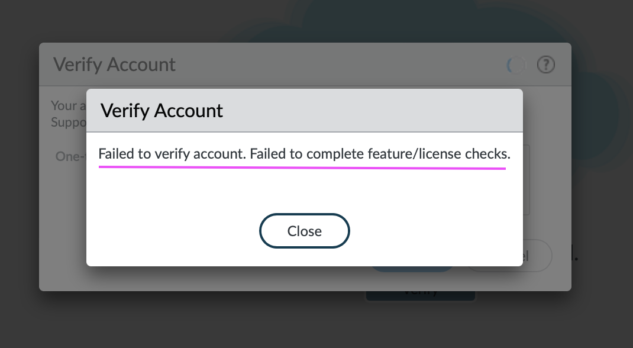Click the modal's Verify Account title bar
The width and height of the screenshot is (633, 348).
tap(305, 110)
